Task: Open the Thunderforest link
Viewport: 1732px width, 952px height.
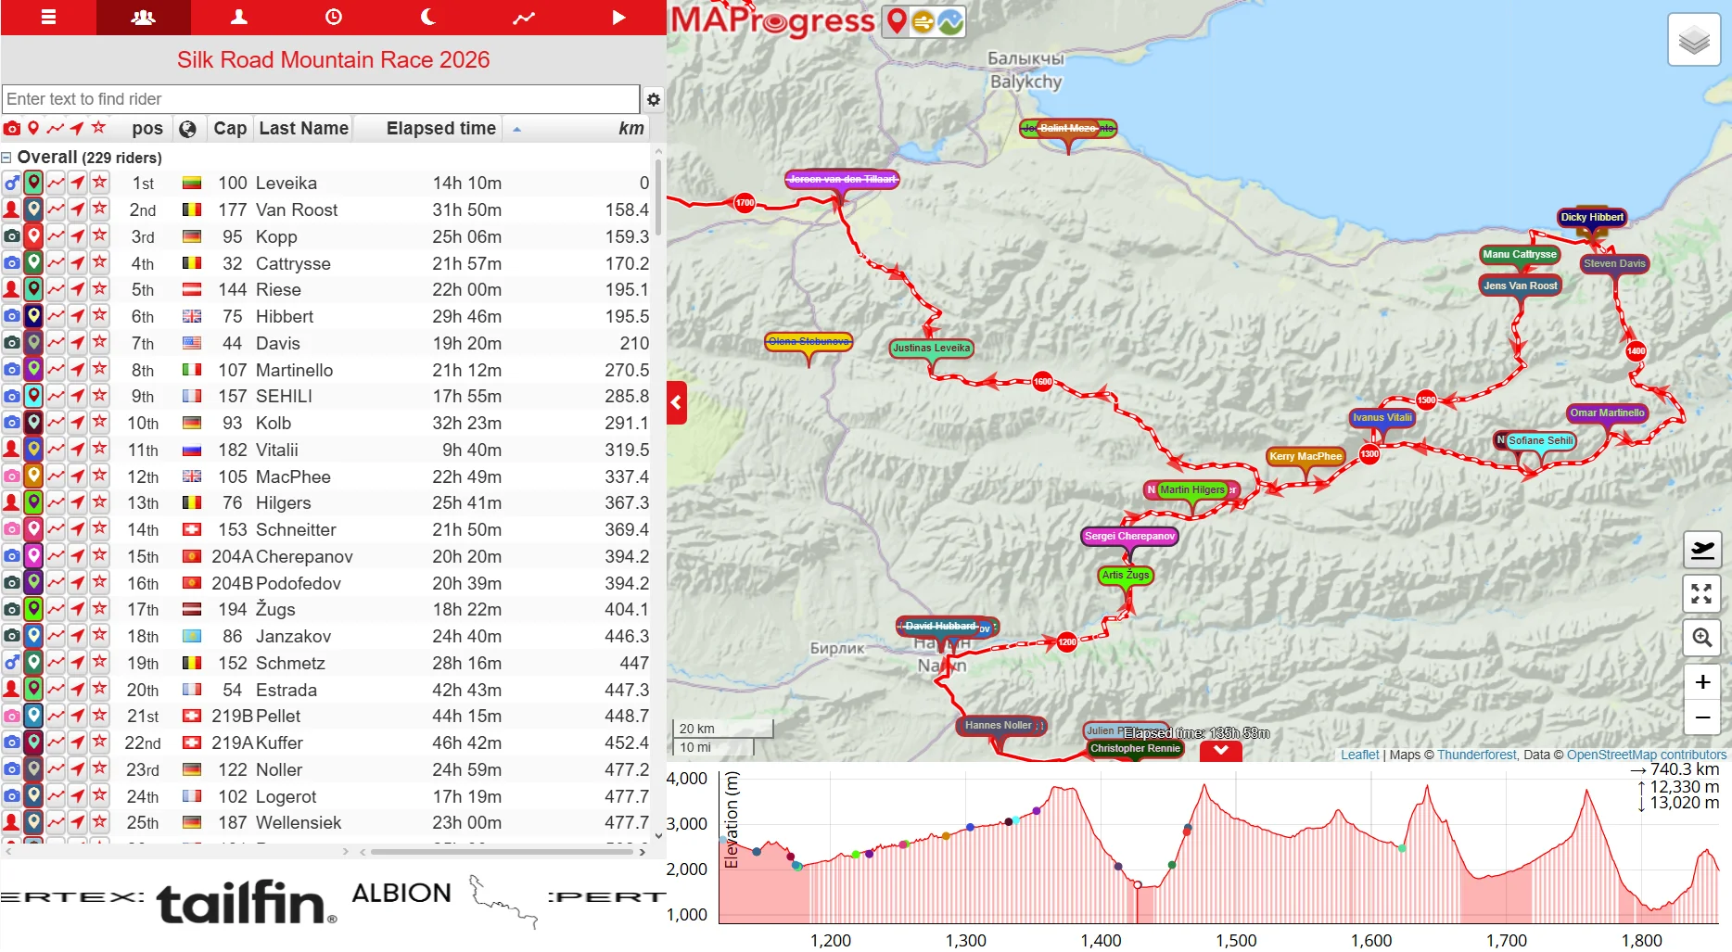Action: (1477, 755)
